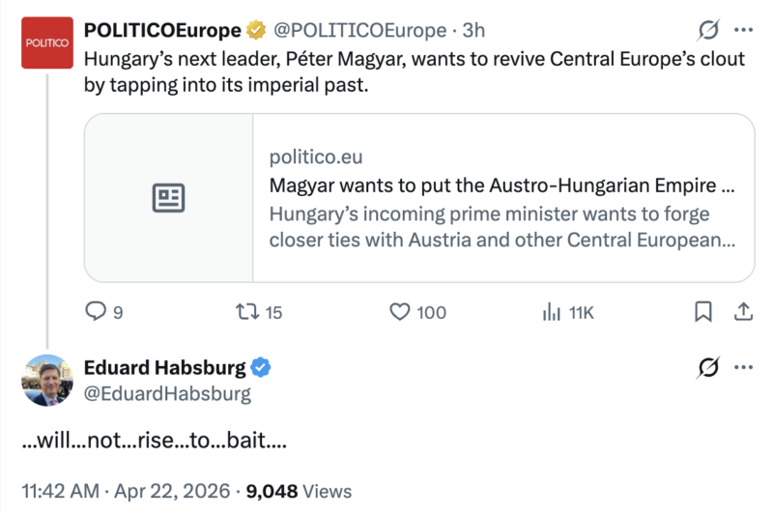The height and width of the screenshot is (514, 773).
Task: Open more options on Eduard Habsburg tweet
Action: point(744,368)
